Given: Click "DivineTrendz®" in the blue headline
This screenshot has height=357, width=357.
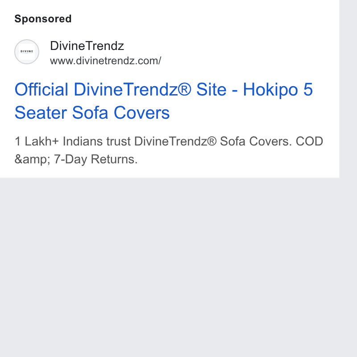Looking at the screenshot, I should [133, 89].
